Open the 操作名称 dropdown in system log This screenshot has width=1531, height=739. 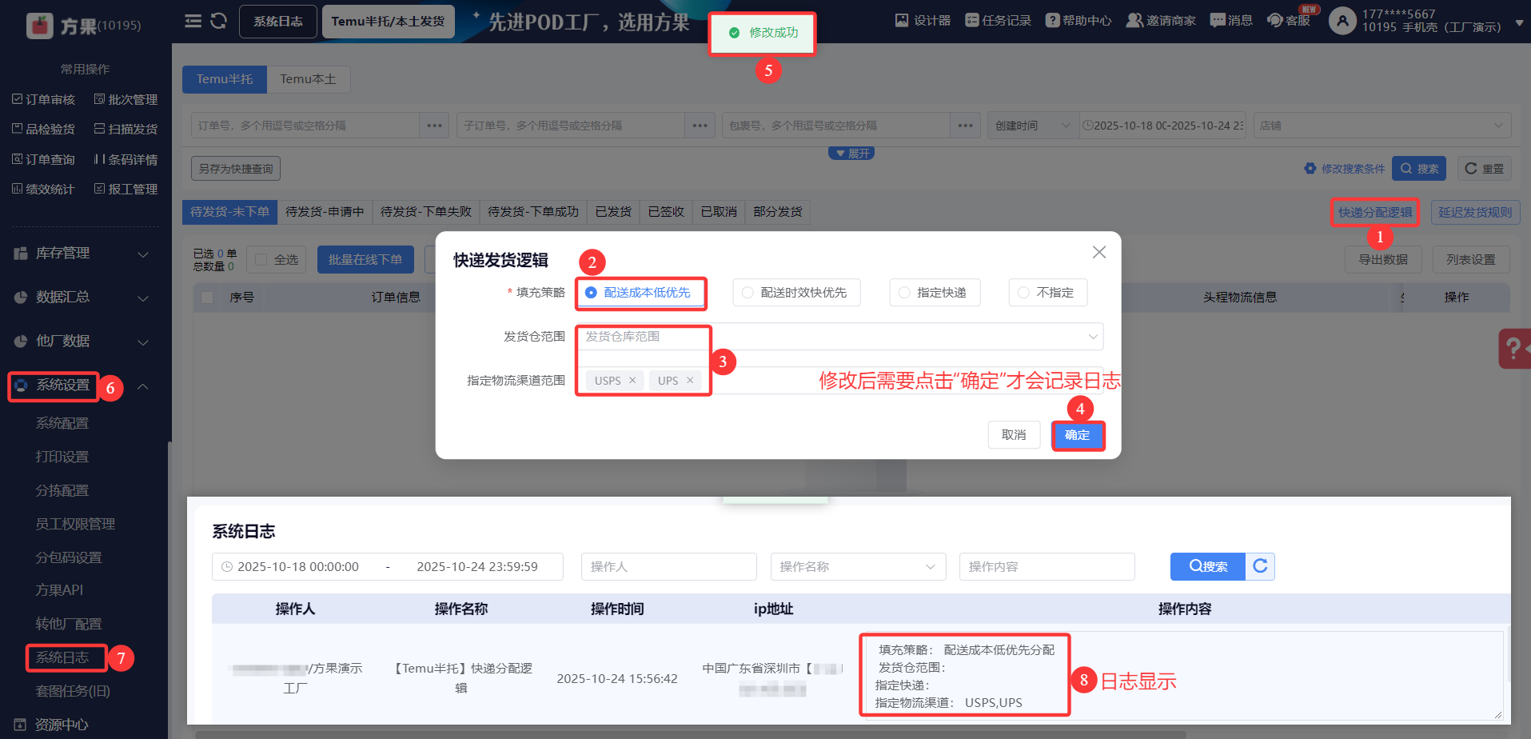point(858,566)
